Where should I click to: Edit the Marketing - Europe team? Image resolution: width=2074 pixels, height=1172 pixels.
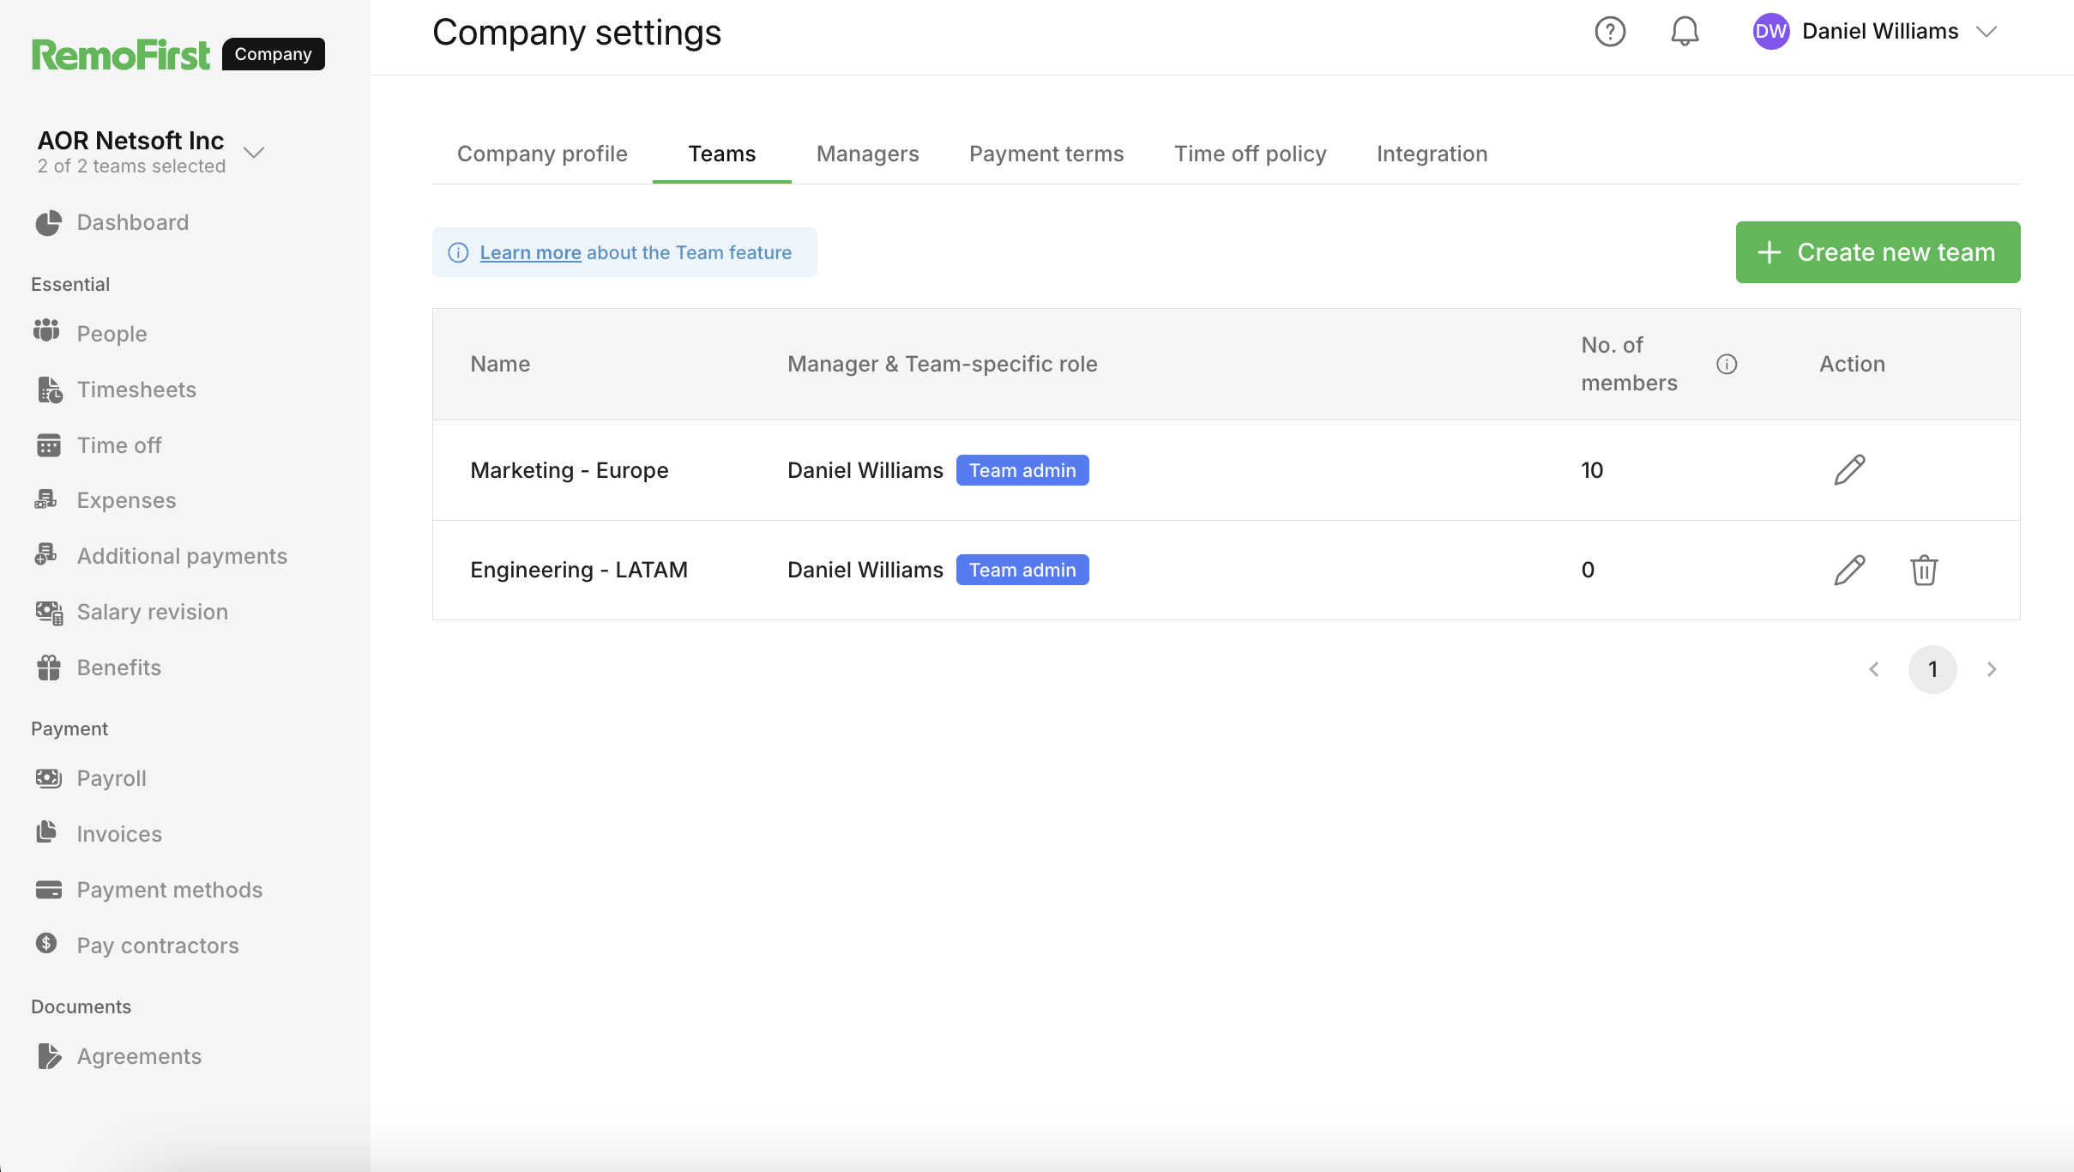(x=1849, y=470)
